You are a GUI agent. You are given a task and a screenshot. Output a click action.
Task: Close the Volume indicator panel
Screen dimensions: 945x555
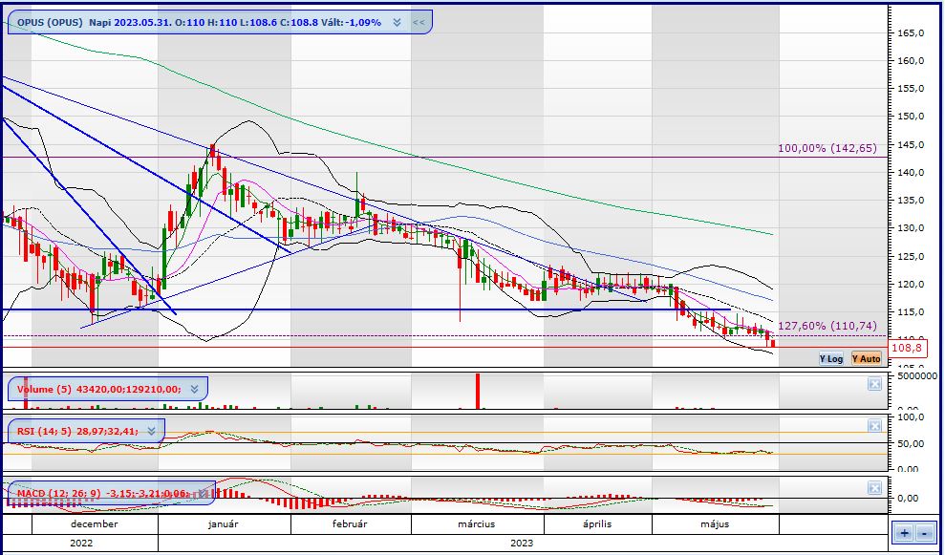873,384
